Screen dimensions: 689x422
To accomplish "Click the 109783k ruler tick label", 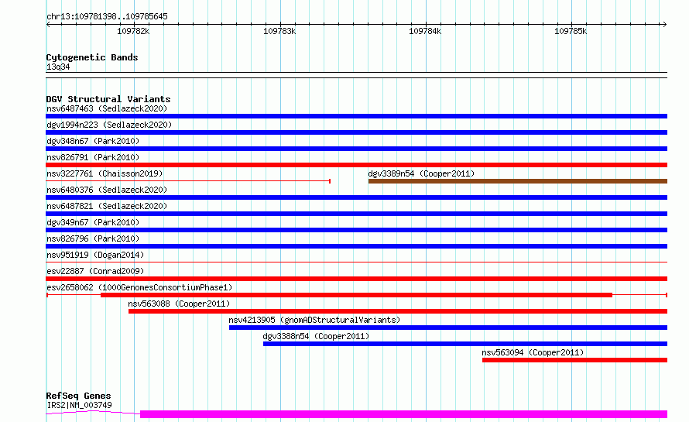I will [279, 31].
